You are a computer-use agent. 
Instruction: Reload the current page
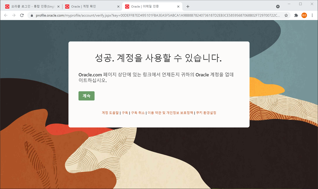pos(22,15)
